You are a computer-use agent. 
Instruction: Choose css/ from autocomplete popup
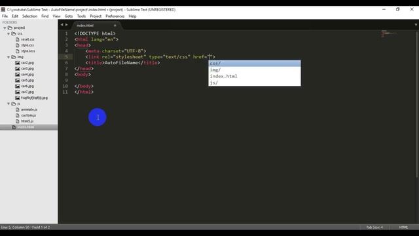255,64
